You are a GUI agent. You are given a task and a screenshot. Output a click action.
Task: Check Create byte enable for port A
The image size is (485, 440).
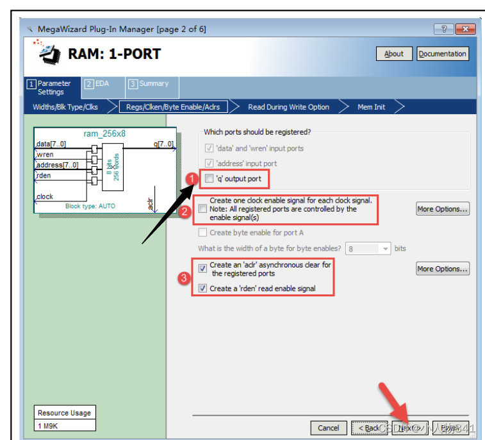click(x=202, y=232)
